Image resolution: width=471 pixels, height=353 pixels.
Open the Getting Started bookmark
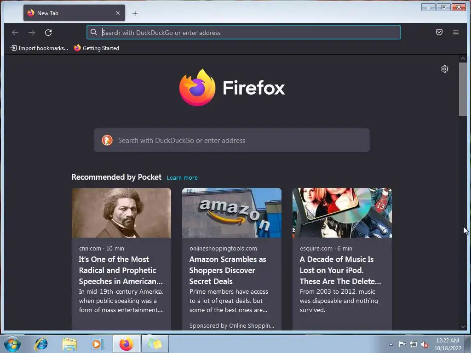coord(97,48)
